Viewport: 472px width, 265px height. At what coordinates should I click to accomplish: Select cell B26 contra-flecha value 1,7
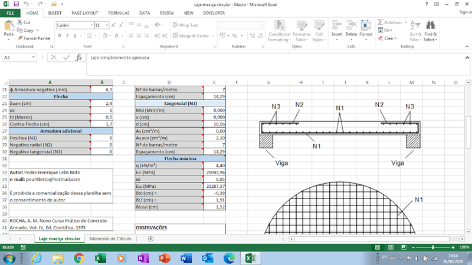tap(101, 124)
